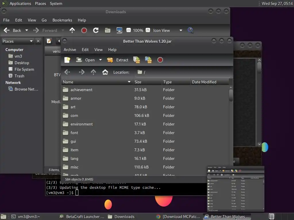Go up to parent folder in Downloads
This screenshot has height=220, width=294.
point(72,30)
